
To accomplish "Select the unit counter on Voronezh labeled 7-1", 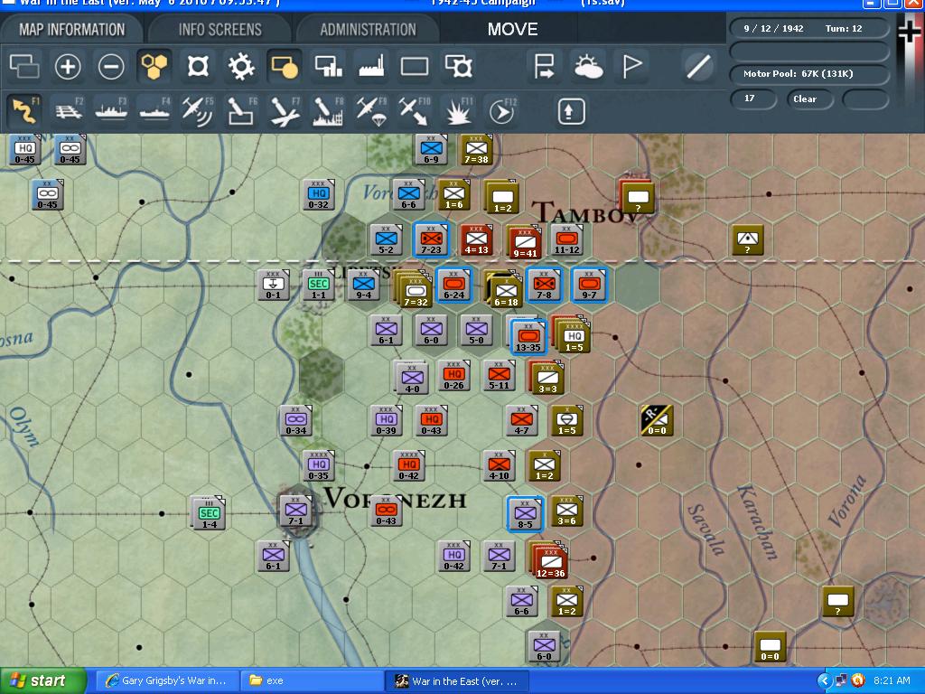I will 295,511.
